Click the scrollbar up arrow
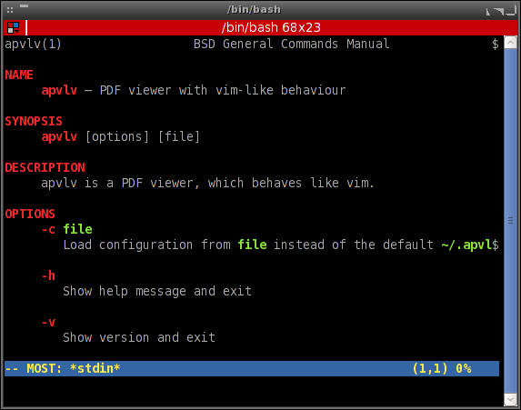The image size is (521, 410). [510, 43]
